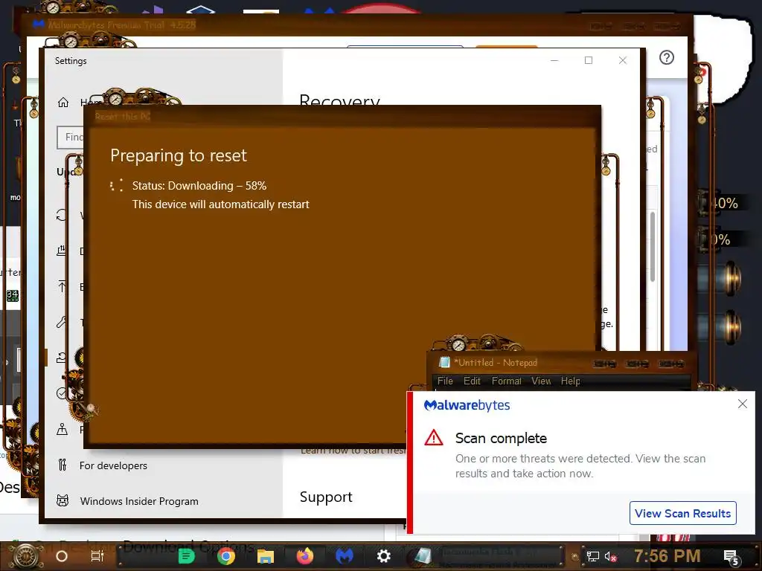Launch Google Chrome from the taskbar
762x571 pixels.
[x=225, y=556]
